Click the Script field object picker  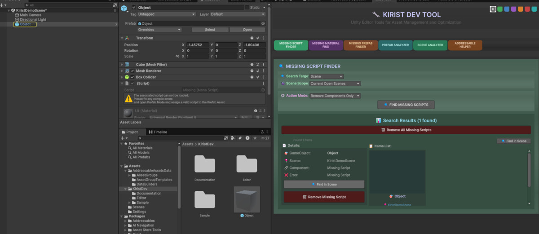[263, 90]
